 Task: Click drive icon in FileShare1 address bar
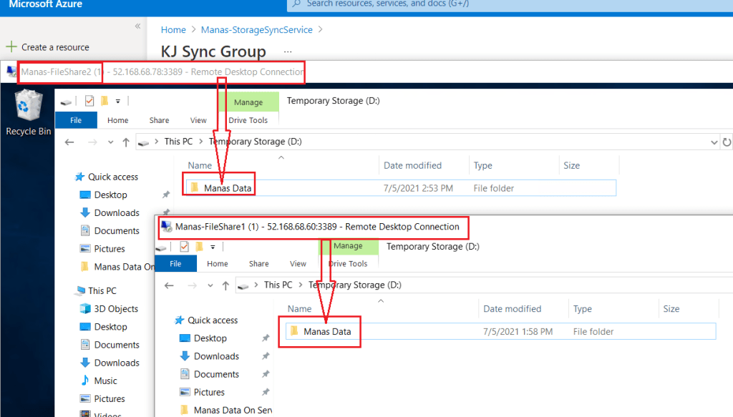(243, 285)
